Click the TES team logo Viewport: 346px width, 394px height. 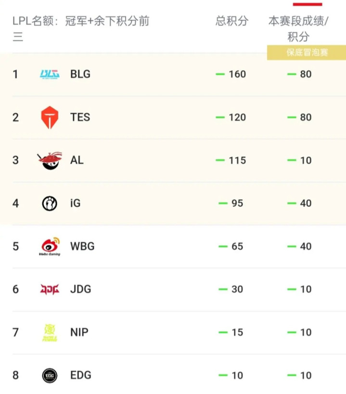(49, 117)
